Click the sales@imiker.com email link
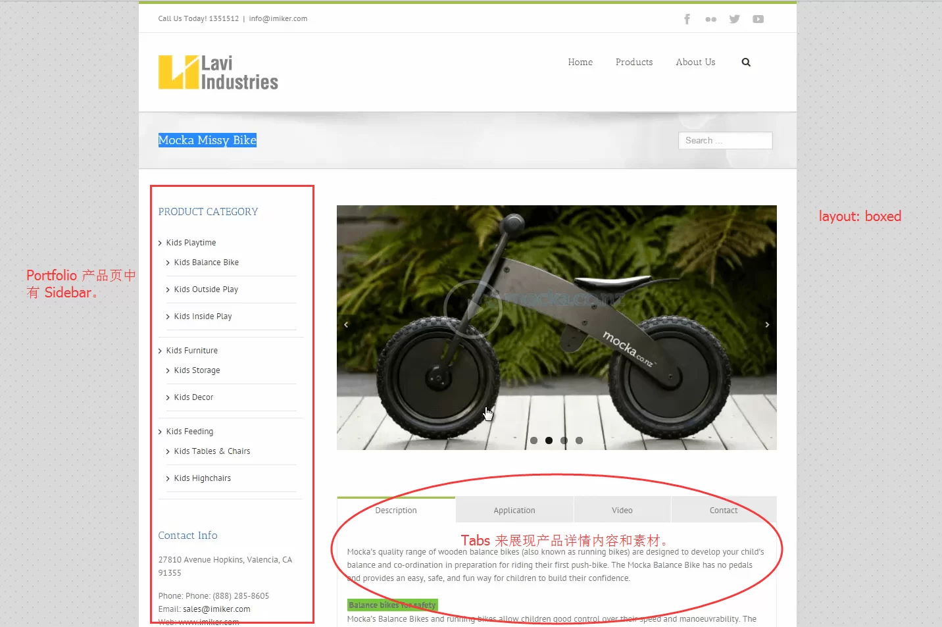 (x=216, y=609)
